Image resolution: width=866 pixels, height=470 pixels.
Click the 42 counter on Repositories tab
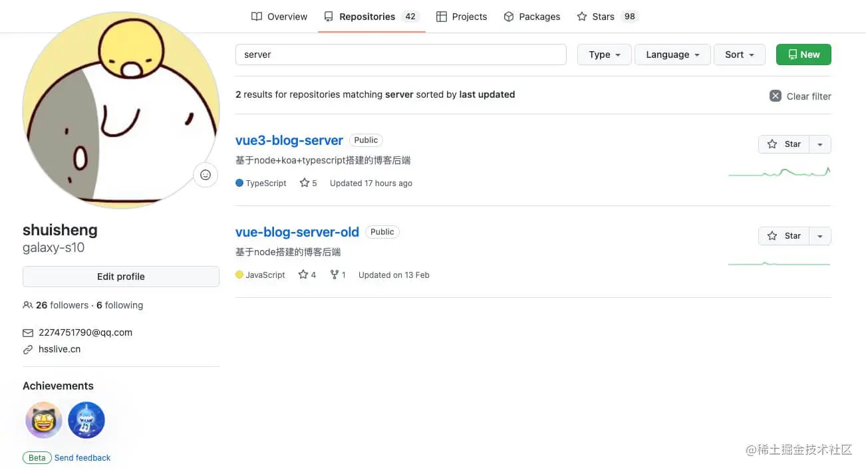pos(410,17)
